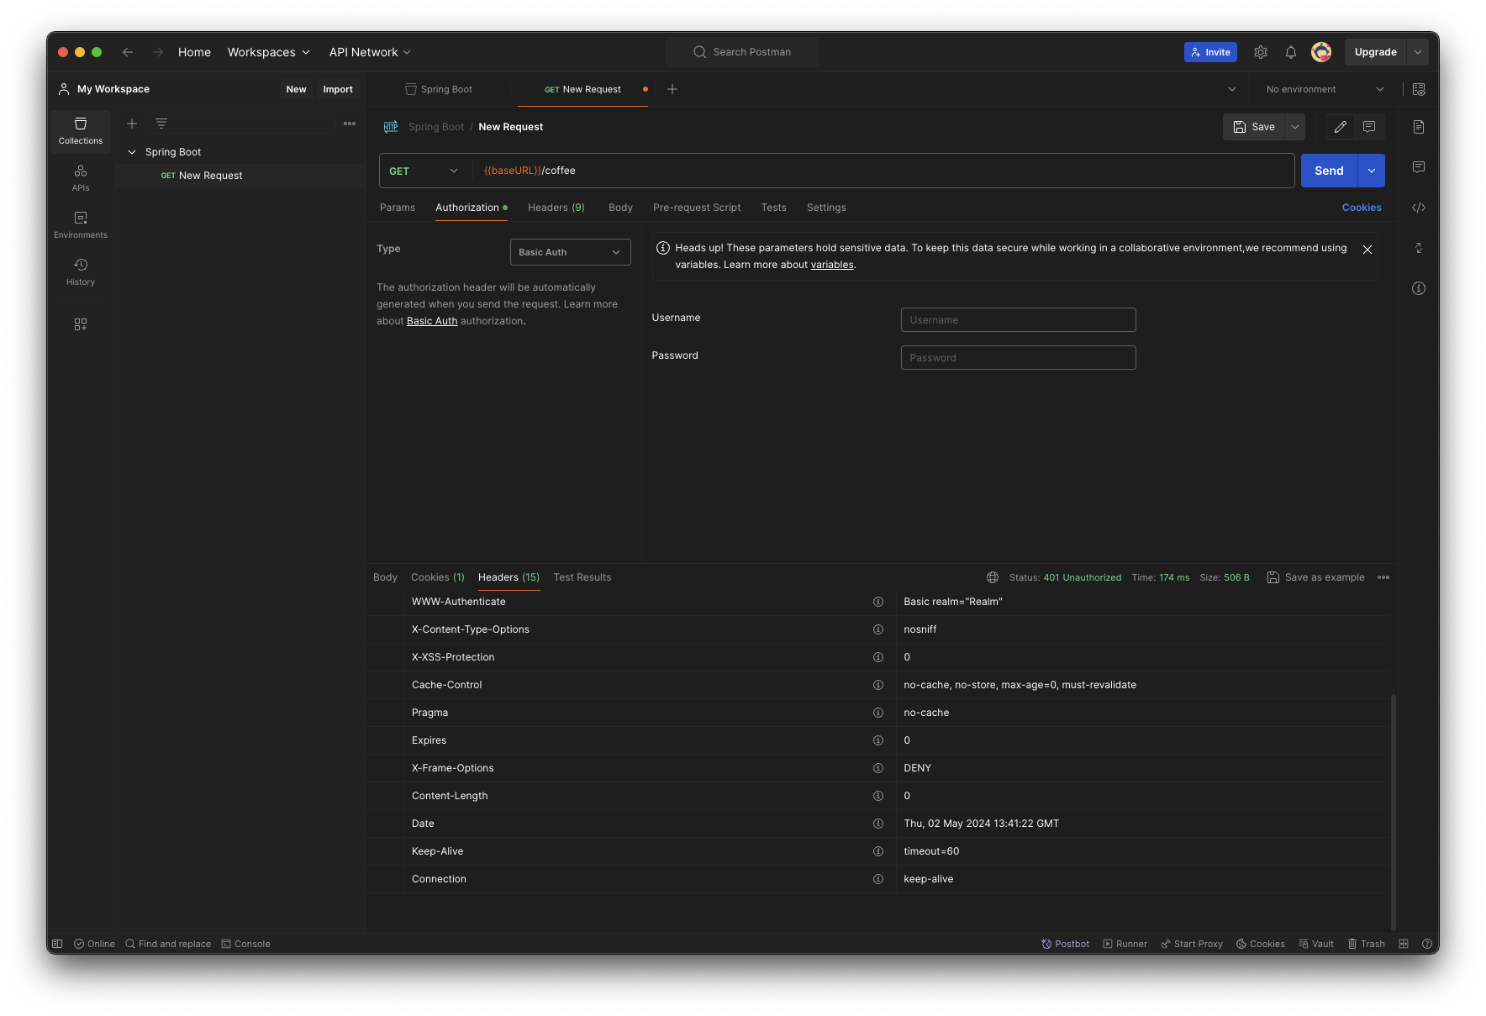1486x1016 pixels.
Task: Open the info icon in right sidebar
Action: 1419,288
